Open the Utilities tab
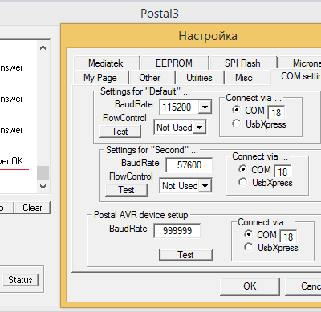The height and width of the screenshot is (312, 321). (x=199, y=78)
